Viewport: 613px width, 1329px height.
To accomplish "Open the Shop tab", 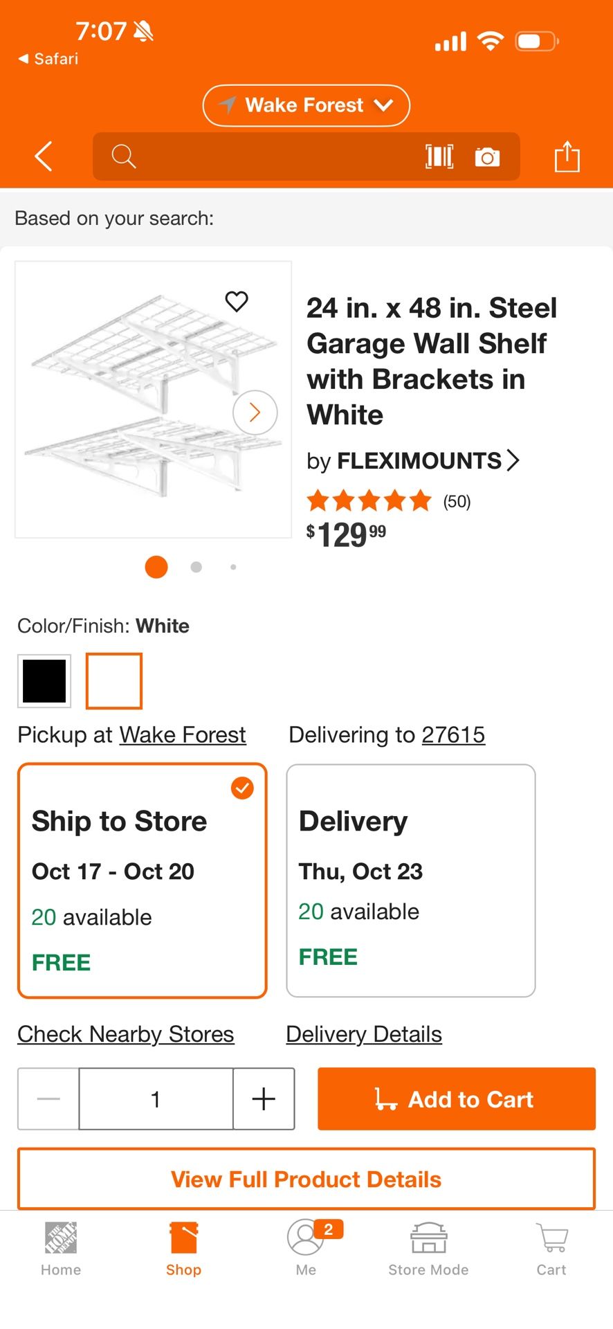I will pyautogui.click(x=183, y=1246).
